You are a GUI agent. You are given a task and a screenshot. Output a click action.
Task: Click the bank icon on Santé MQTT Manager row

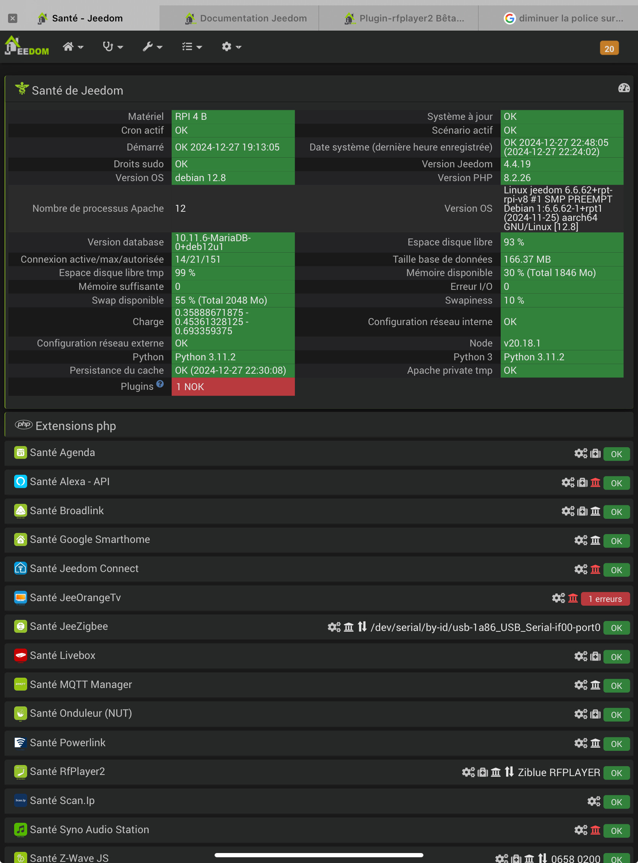click(596, 685)
